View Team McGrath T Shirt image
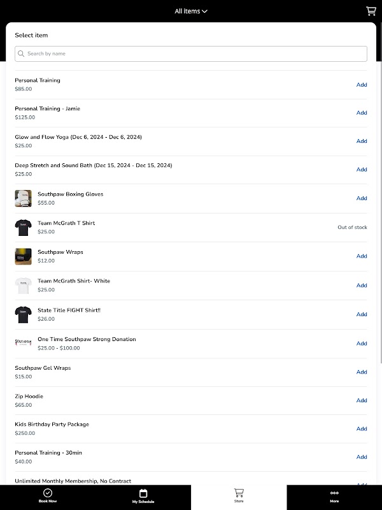 coord(24,228)
